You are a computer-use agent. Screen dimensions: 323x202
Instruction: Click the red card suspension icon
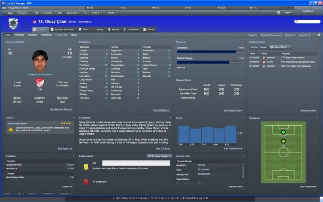point(86,182)
